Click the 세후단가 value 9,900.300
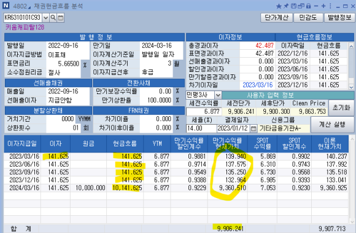Screen dimensions: 356x233 coord(276,111)
